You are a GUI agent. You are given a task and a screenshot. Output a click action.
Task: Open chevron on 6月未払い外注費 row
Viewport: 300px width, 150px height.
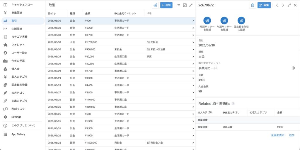[193, 49]
